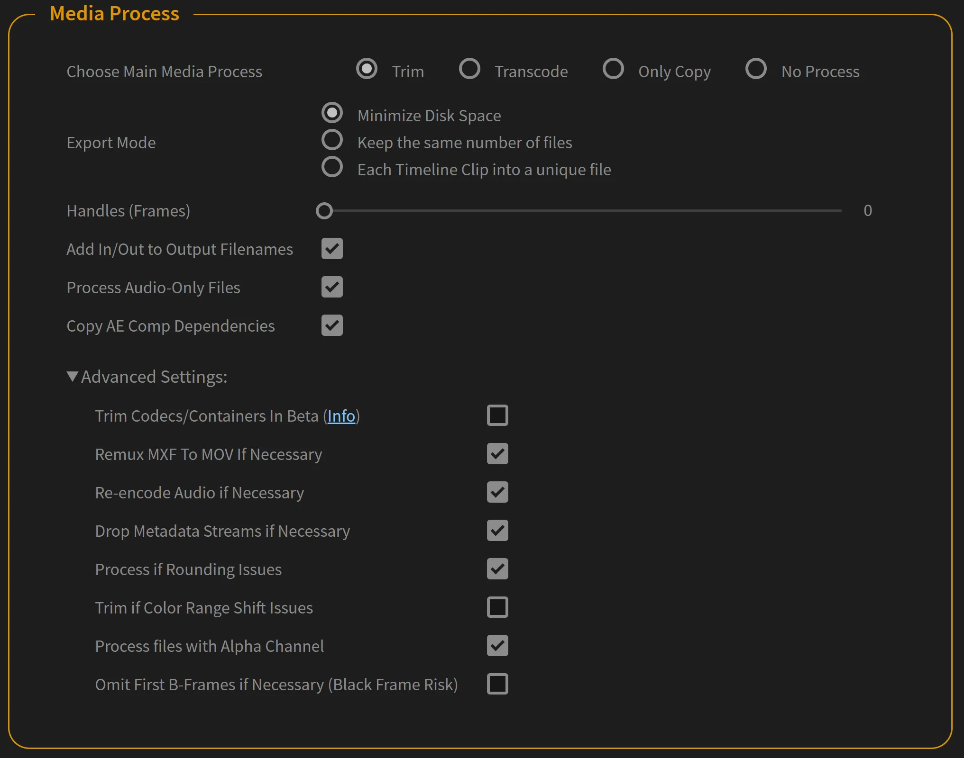
Task: Turn off Drop Metadata Streams if Necessary
Action: tap(497, 531)
